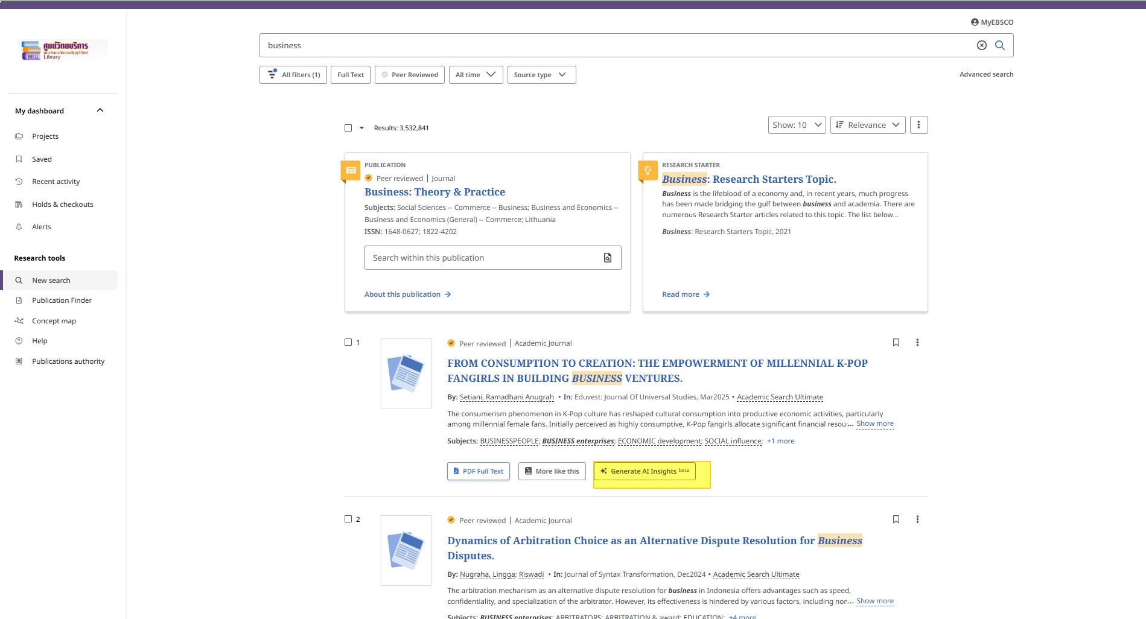Screen dimensions: 1146x619
Task: Open author Setiani, Ramadhani Anugrah link
Action: tap(506, 397)
